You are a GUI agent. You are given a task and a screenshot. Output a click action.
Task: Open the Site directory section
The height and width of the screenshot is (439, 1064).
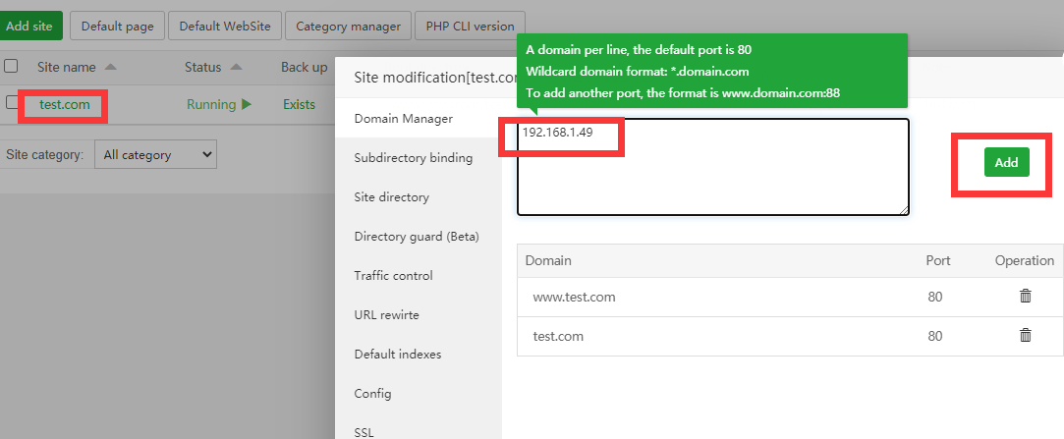(391, 196)
